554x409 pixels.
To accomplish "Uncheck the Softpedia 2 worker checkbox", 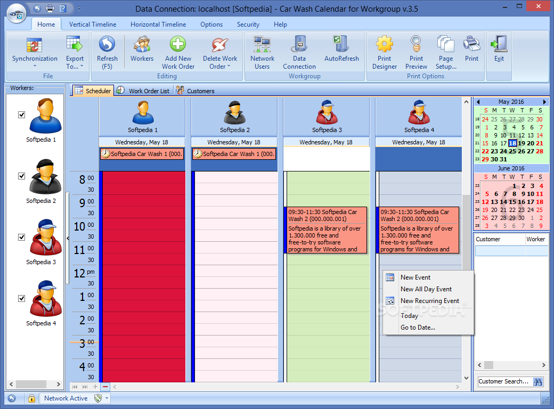I will pyautogui.click(x=21, y=176).
